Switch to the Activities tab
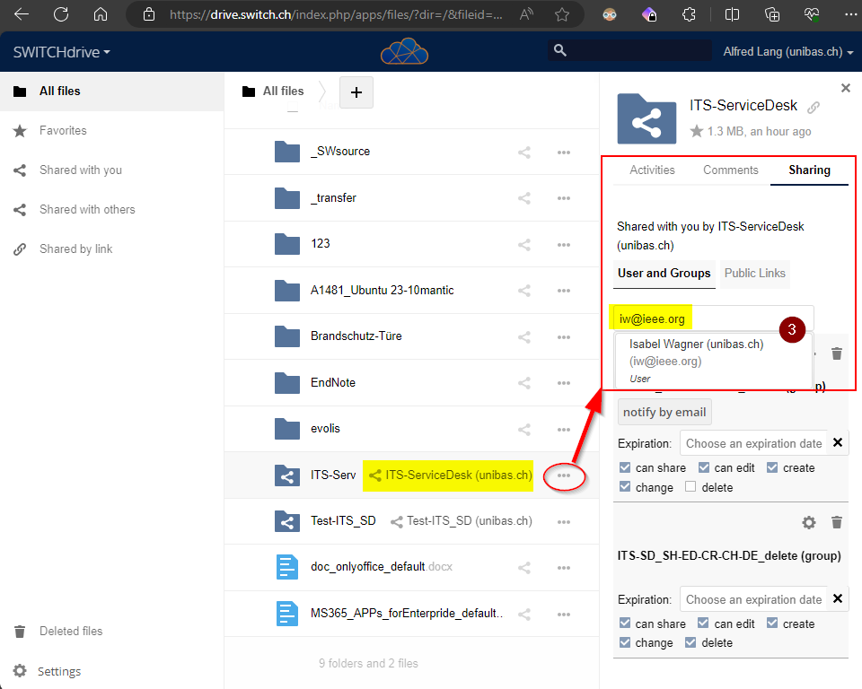The width and height of the screenshot is (862, 689). [x=652, y=170]
